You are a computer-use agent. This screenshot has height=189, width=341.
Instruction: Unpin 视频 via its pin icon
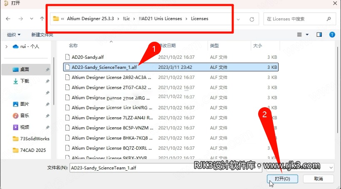47,127
